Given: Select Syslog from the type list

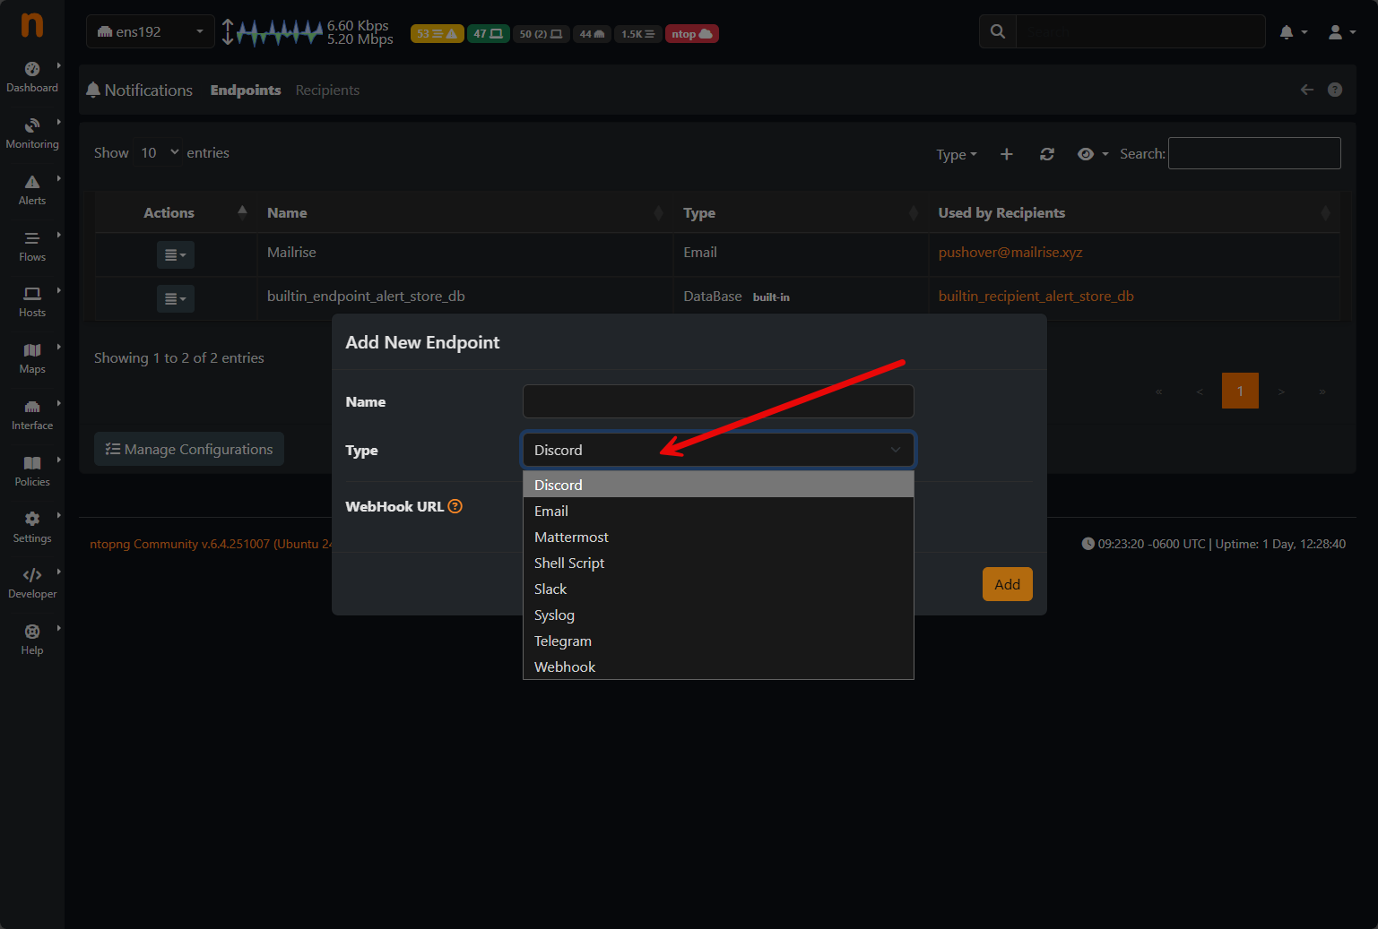Looking at the screenshot, I should click(718, 615).
